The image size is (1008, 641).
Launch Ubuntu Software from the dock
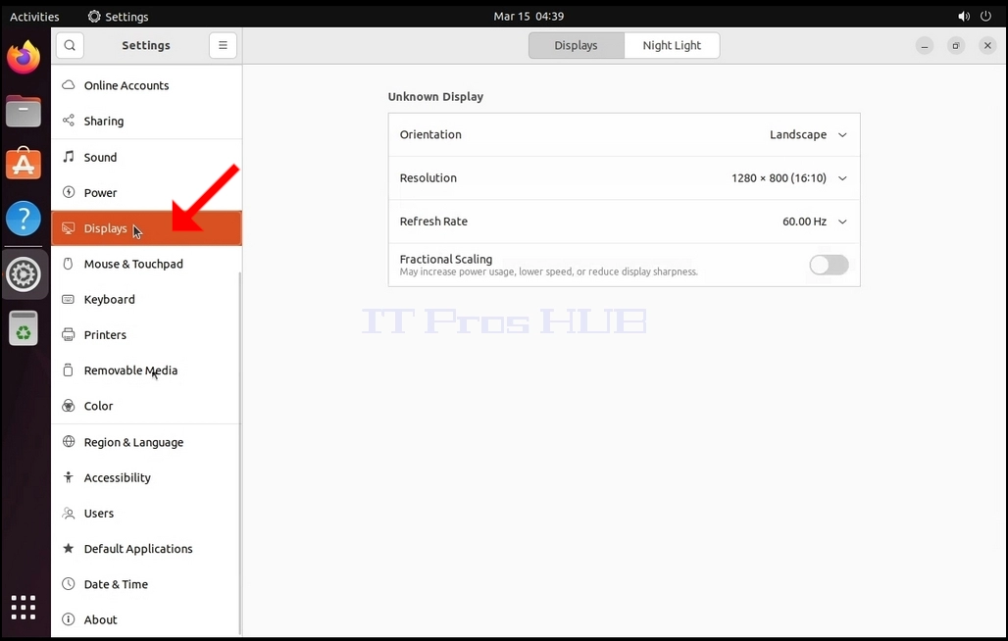coord(24,164)
